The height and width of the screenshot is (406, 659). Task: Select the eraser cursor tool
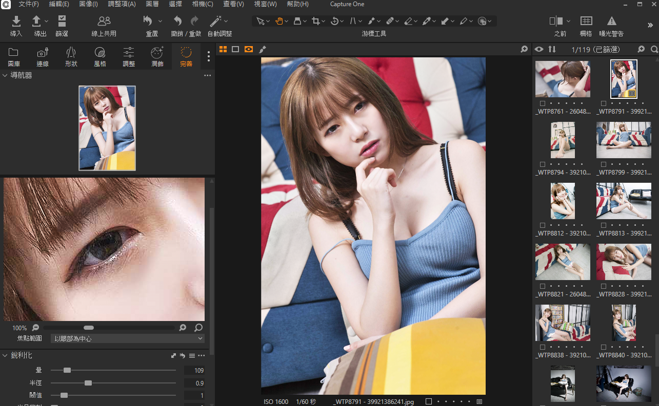(x=408, y=21)
